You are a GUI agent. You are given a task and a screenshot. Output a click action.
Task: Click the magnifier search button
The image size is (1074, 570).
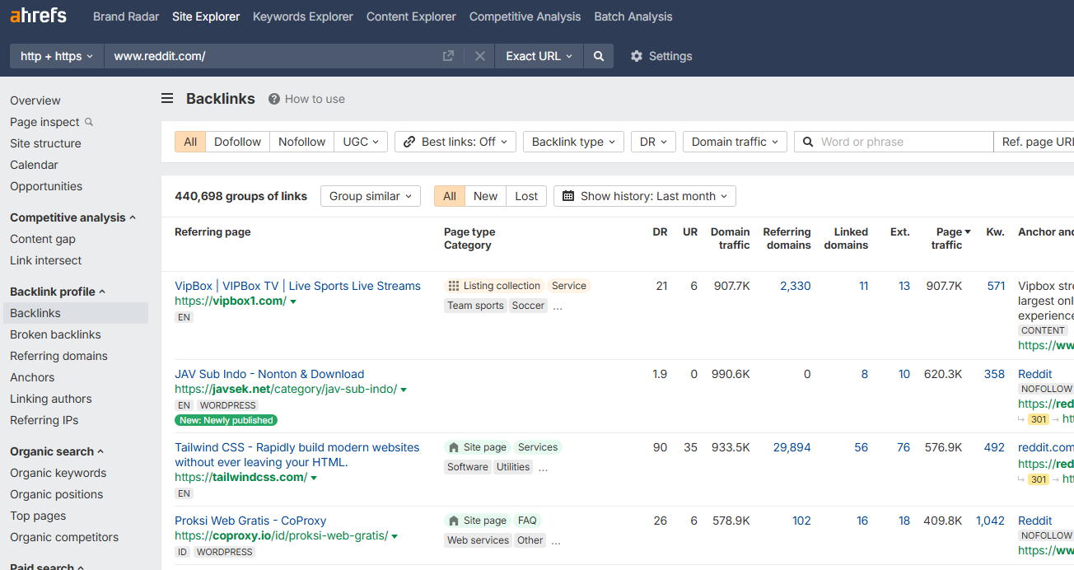[x=599, y=56]
